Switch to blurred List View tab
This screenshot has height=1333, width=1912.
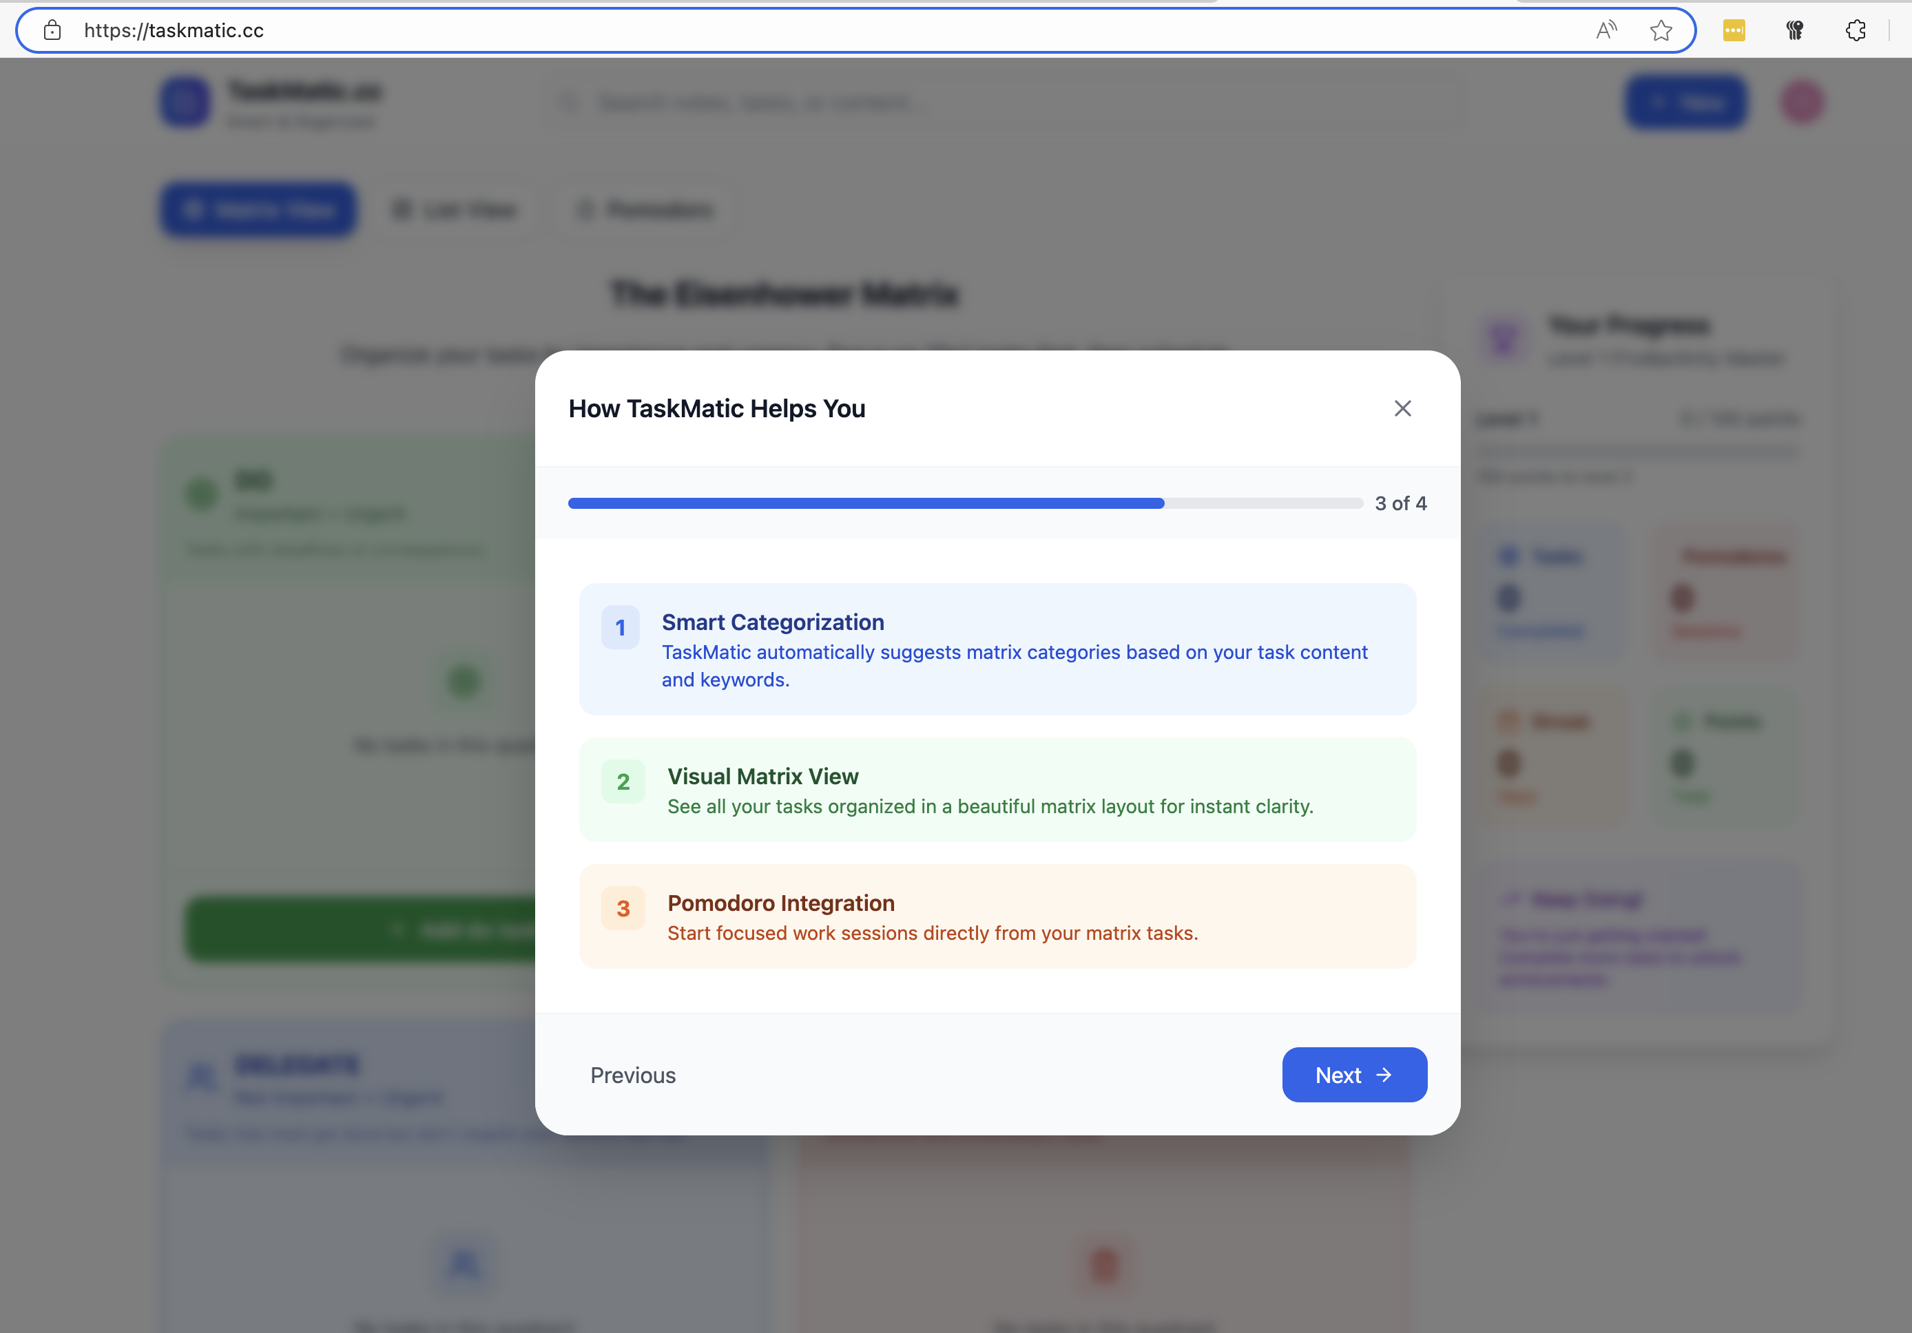click(455, 210)
